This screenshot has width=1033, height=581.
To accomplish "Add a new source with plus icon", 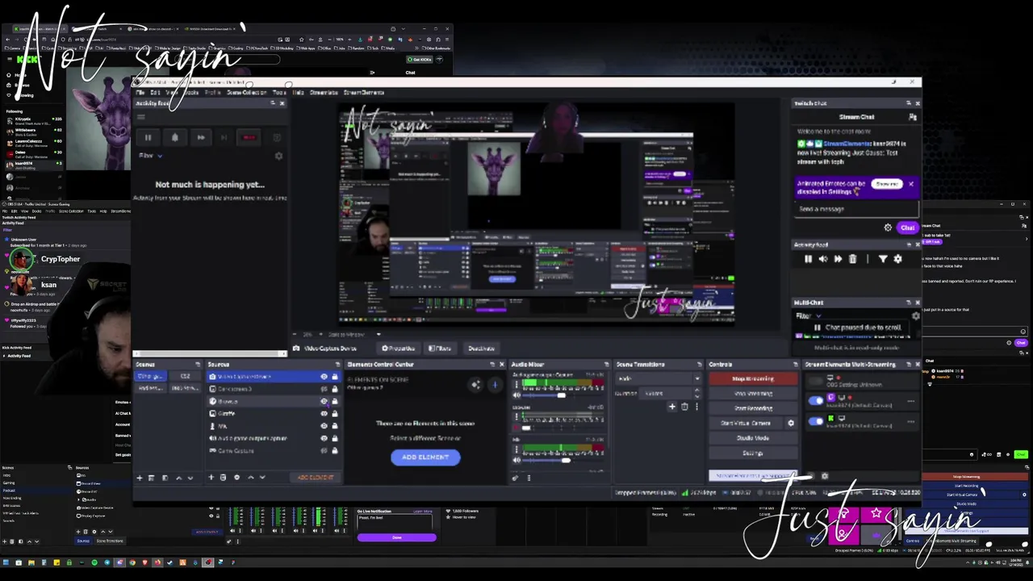I will [211, 478].
